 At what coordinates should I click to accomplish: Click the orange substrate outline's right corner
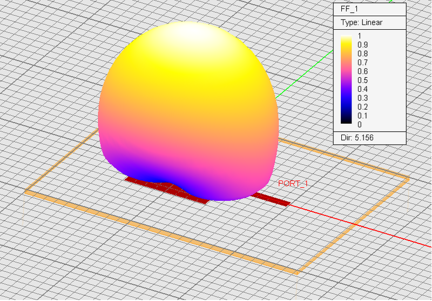pyautogui.click(x=408, y=178)
